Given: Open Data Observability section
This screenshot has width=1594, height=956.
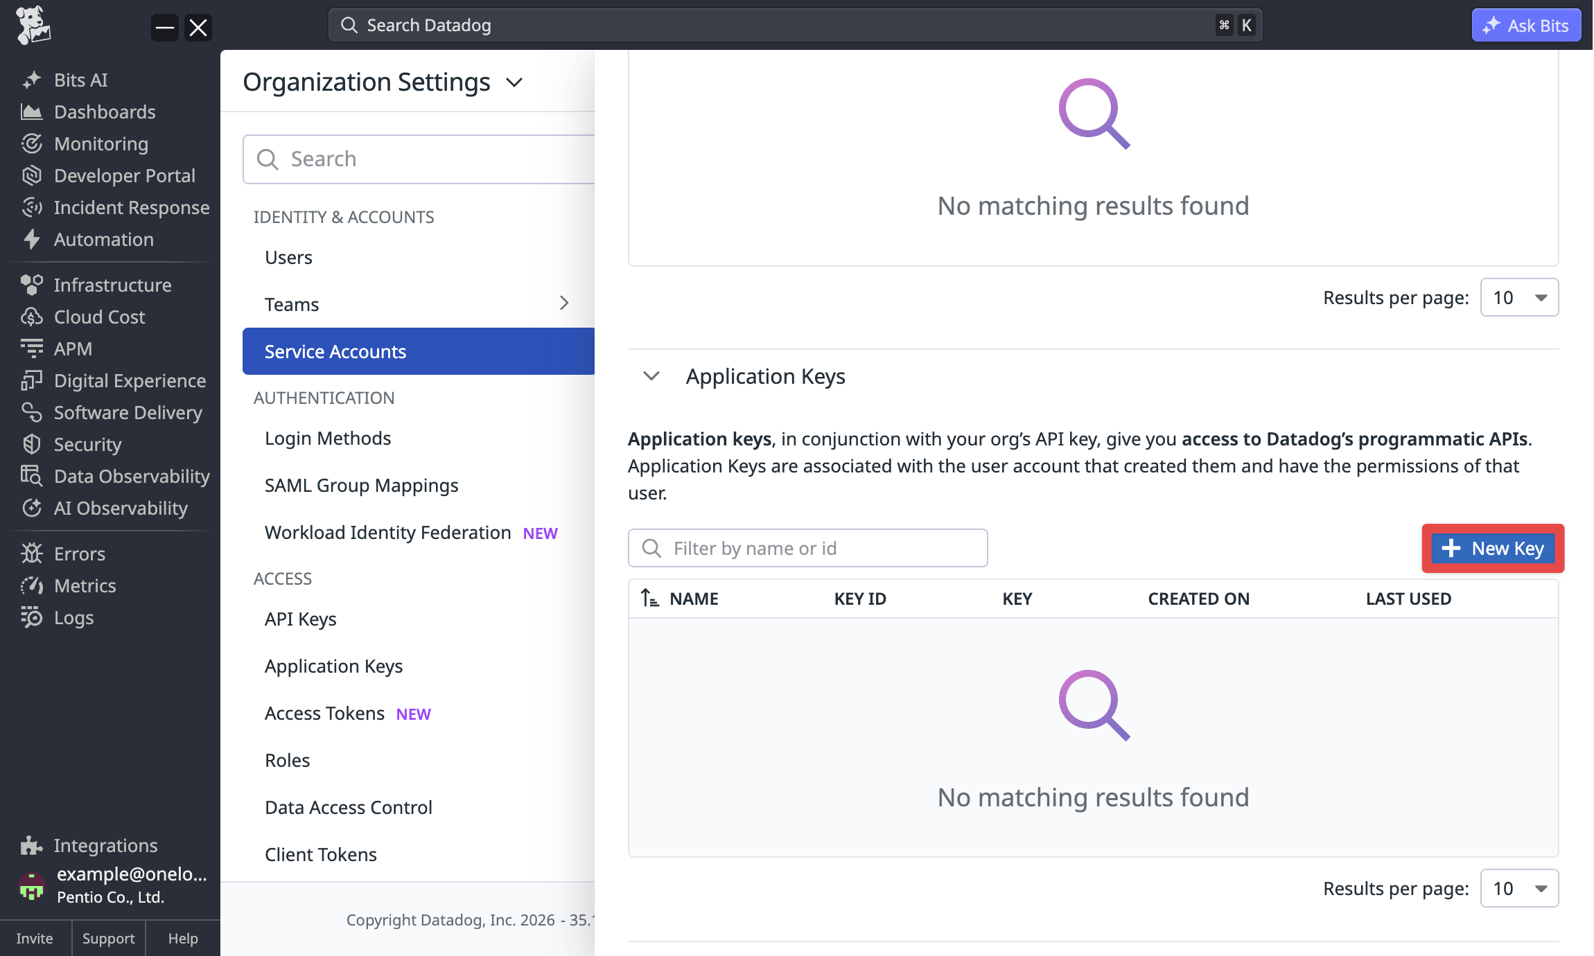Looking at the screenshot, I should click(x=115, y=476).
